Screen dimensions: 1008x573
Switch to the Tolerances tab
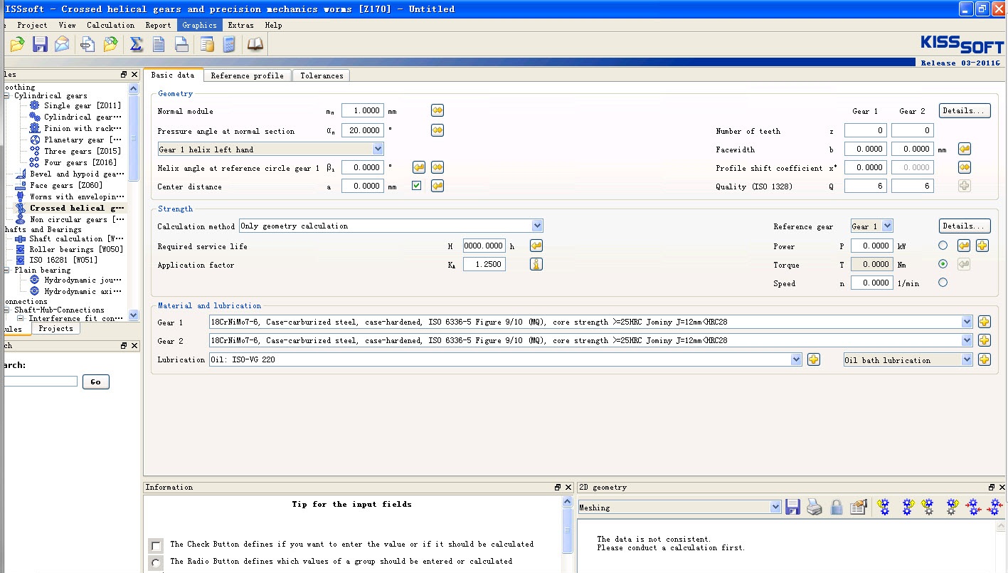[322, 75]
